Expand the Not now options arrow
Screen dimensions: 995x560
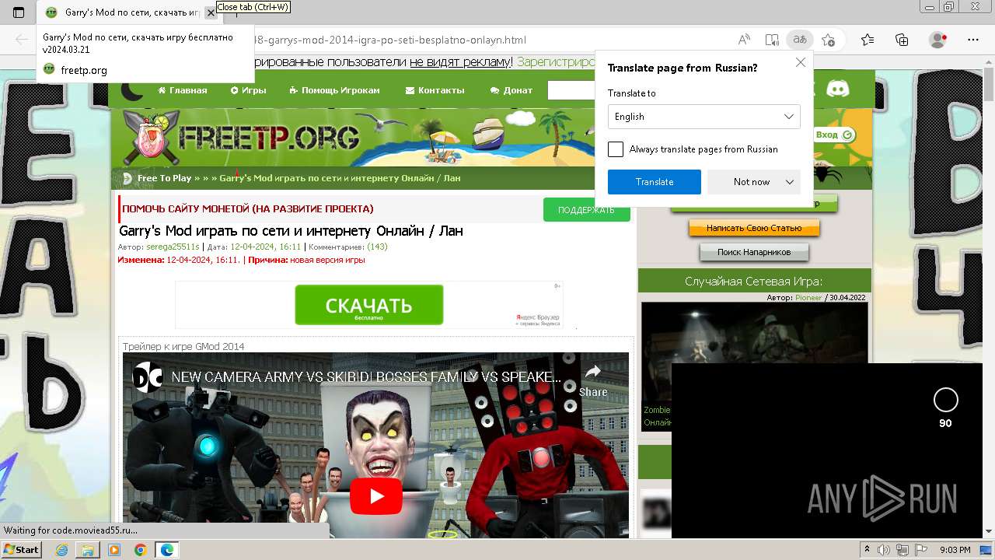pos(790,182)
